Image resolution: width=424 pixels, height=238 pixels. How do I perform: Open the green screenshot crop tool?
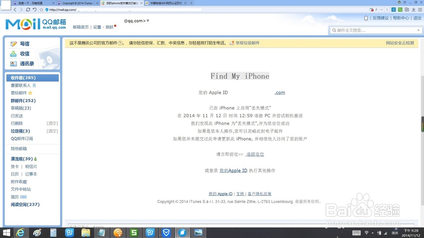[400, 9]
